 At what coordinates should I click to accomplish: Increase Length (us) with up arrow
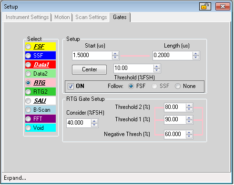tap(196, 54)
